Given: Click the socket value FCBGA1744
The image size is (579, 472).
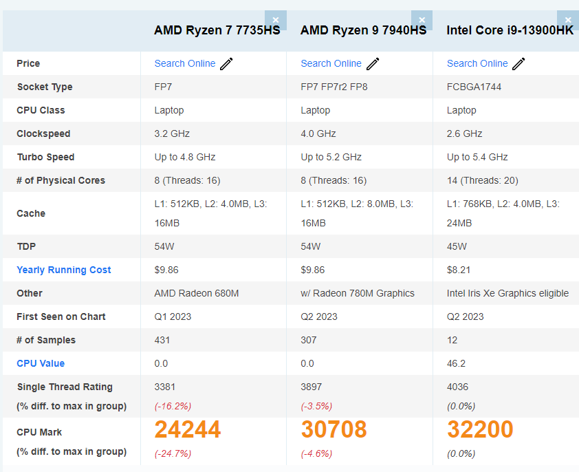Looking at the screenshot, I should [474, 87].
